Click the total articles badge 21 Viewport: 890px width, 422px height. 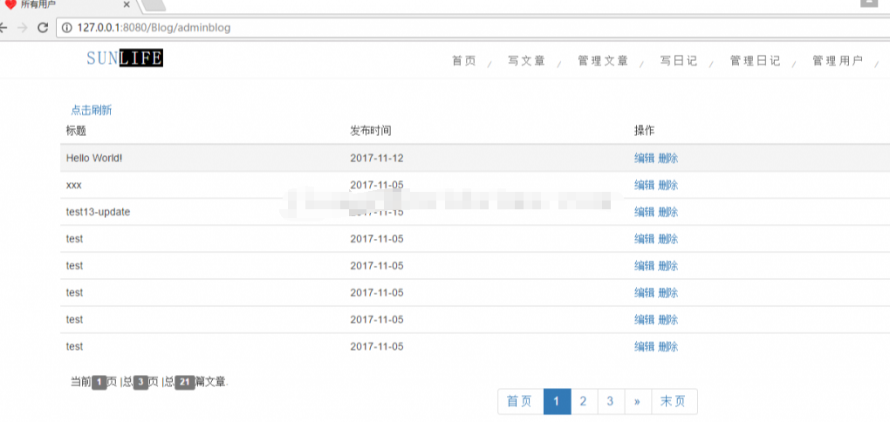(184, 382)
